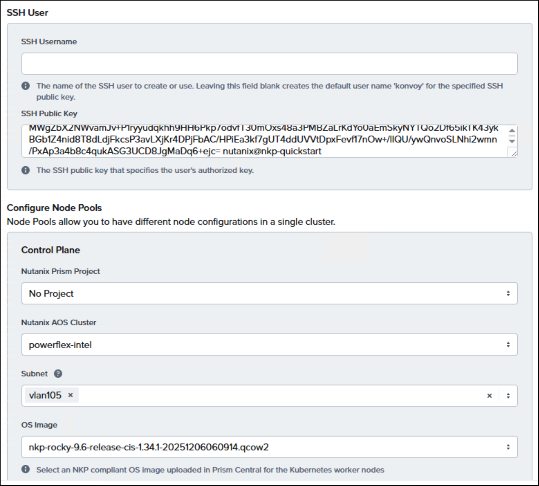Click the SSH key textarea scroll up arrow

(x=512, y=131)
